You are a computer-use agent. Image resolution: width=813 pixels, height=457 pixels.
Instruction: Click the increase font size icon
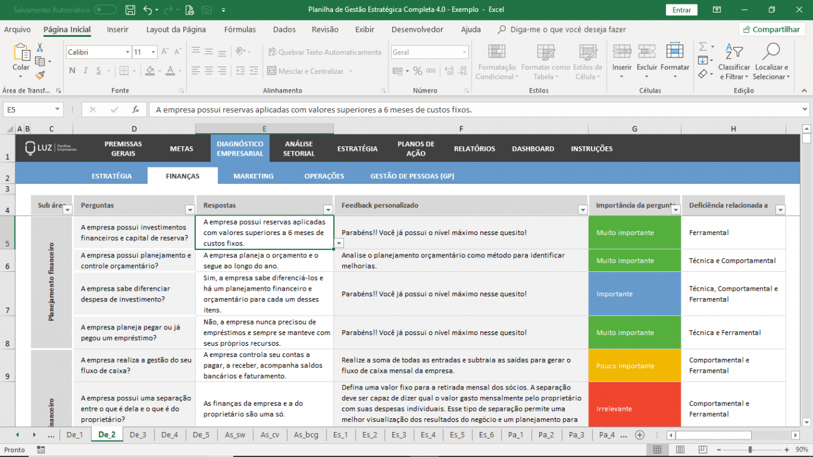165,52
